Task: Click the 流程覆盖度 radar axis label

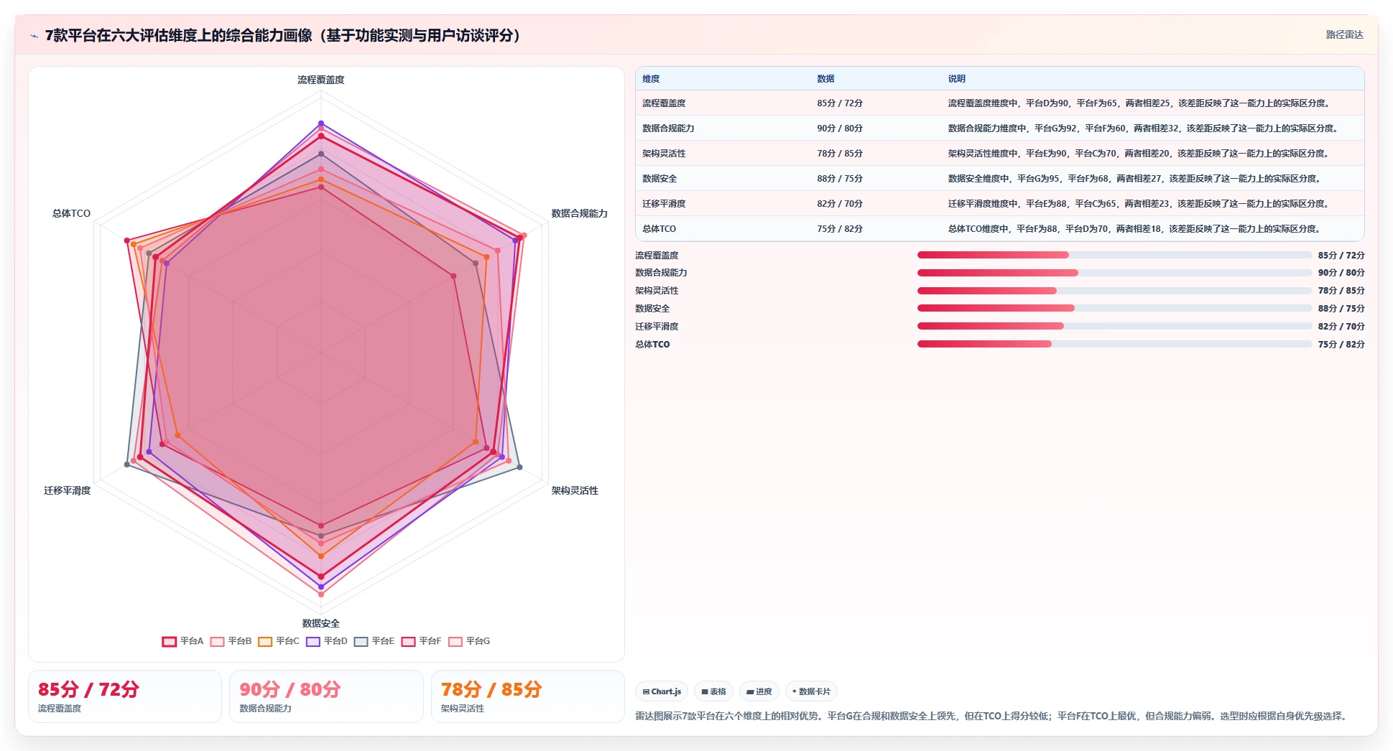Action: pyautogui.click(x=321, y=80)
